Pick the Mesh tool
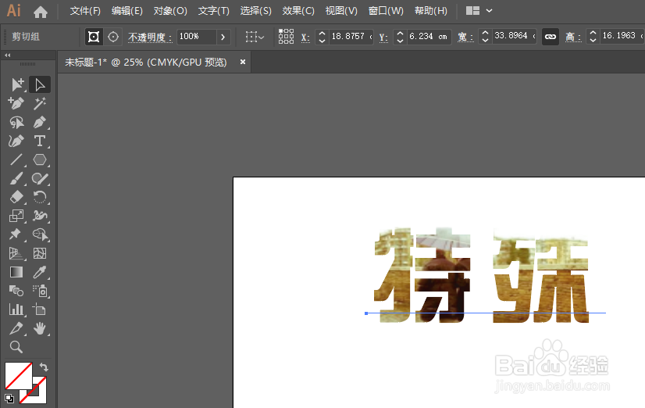The width and height of the screenshot is (645, 408). [x=40, y=253]
